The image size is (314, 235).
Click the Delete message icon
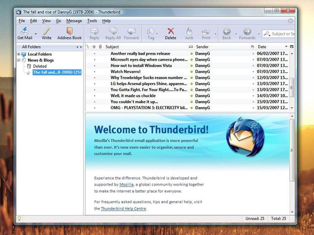[170, 33]
